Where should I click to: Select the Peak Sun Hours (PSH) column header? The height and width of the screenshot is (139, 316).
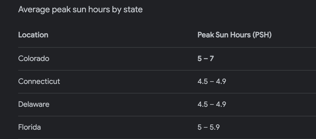[235, 35]
